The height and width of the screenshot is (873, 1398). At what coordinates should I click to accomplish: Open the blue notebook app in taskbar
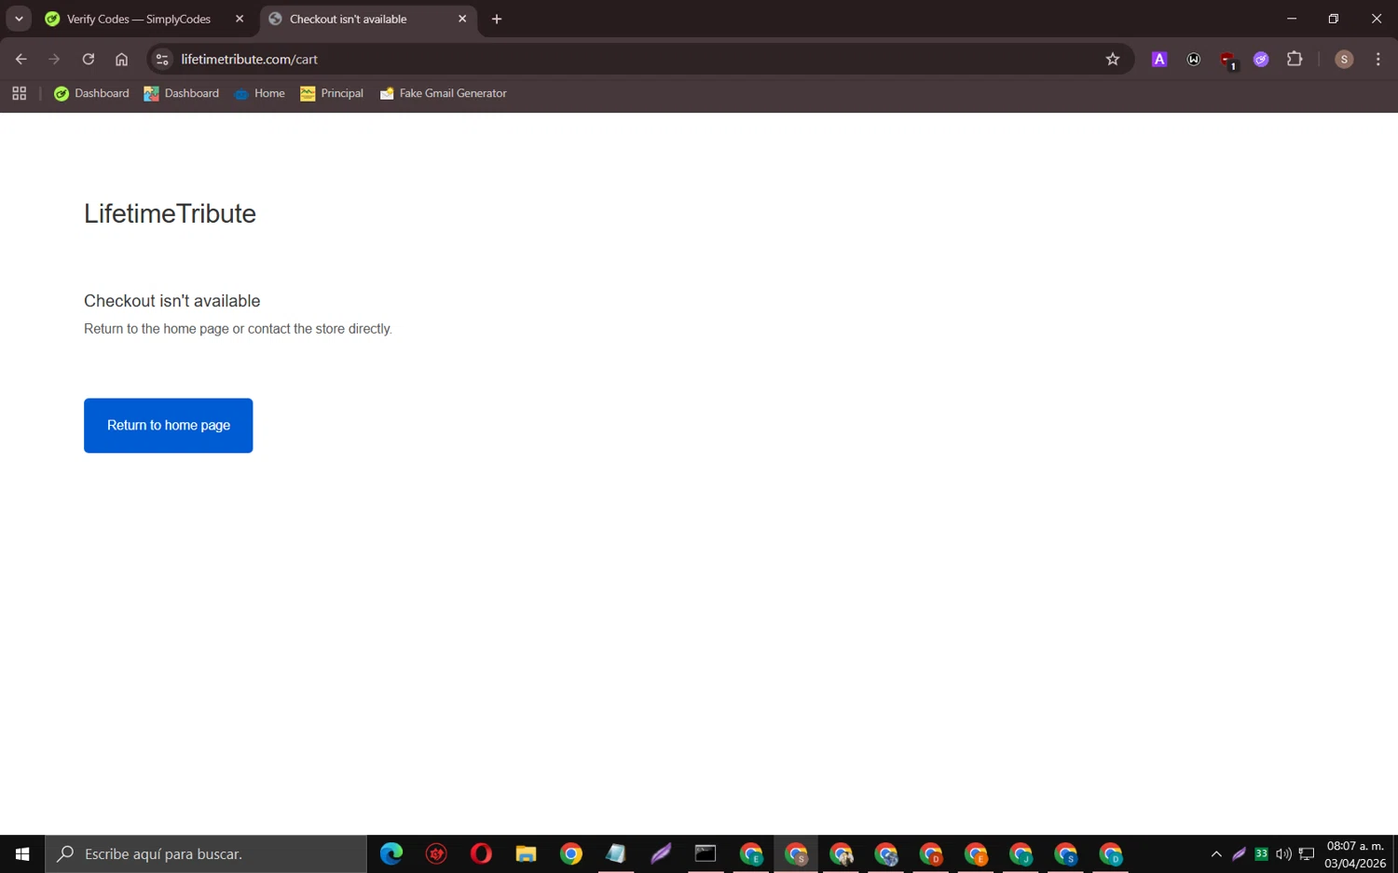(x=616, y=853)
